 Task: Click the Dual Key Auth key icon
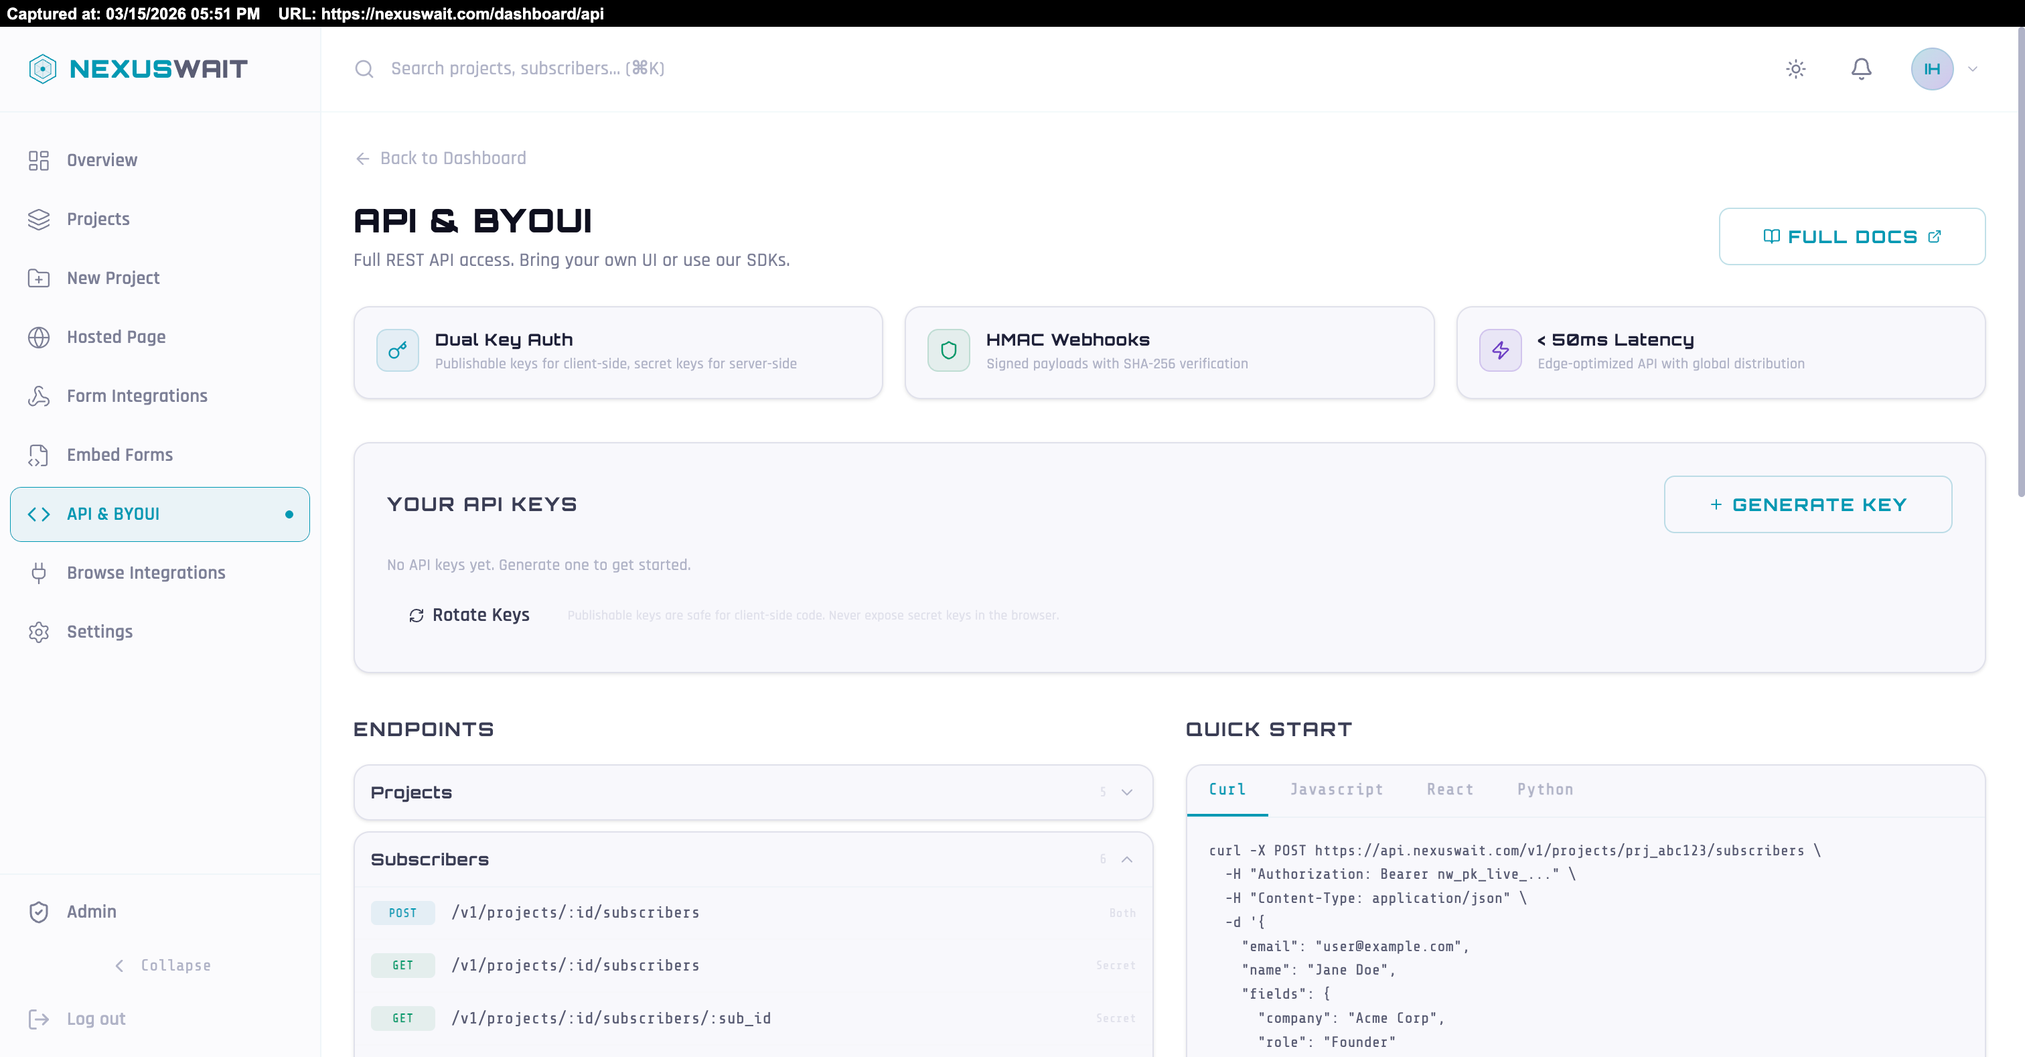(x=398, y=350)
